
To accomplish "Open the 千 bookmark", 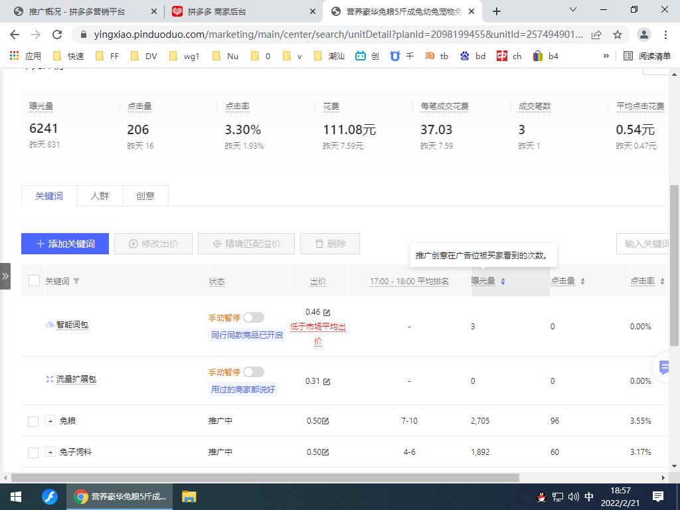I will tap(402, 56).
